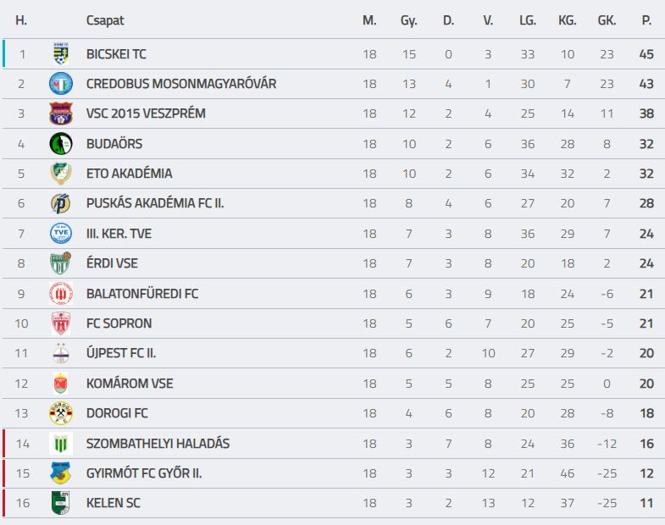Click the Újpest FC II. team name
The height and width of the screenshot is (525, 665).
click(121, 353)
